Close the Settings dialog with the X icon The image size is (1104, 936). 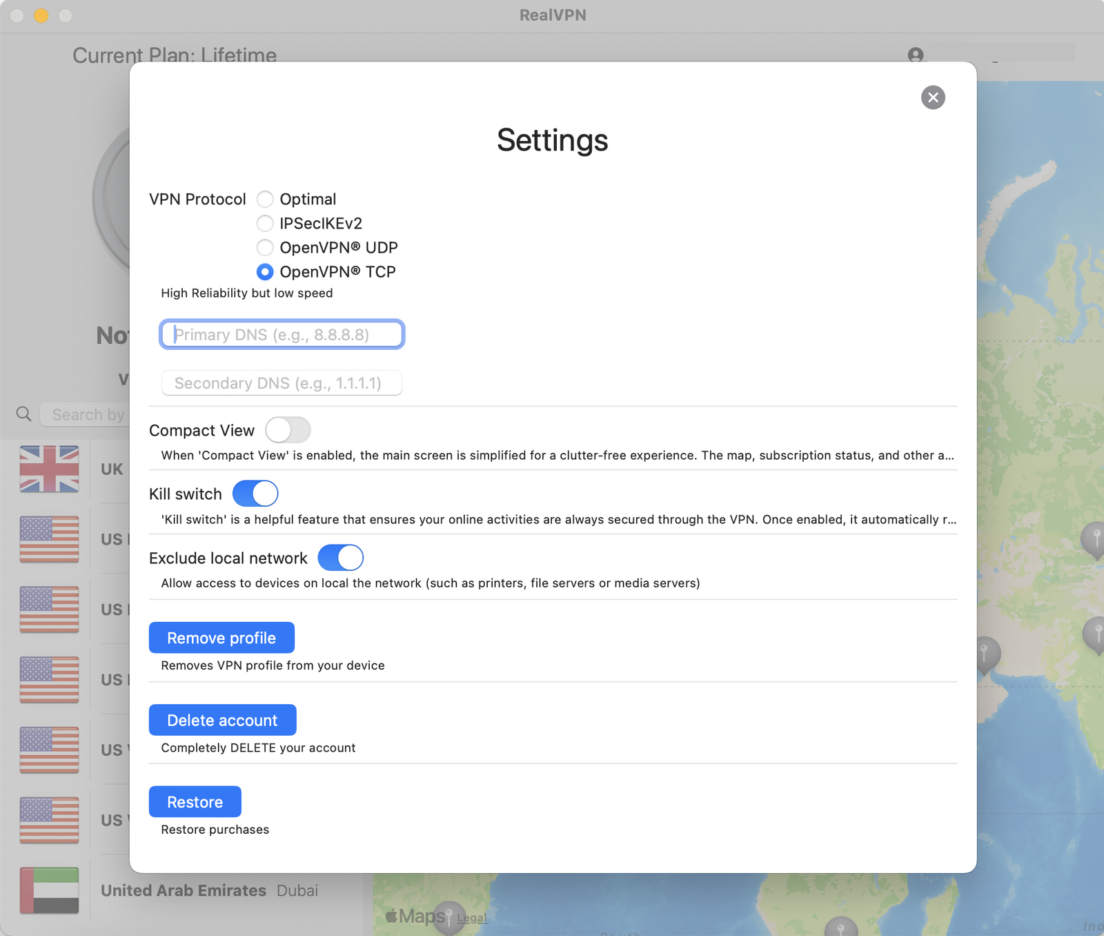click(933, 97)
